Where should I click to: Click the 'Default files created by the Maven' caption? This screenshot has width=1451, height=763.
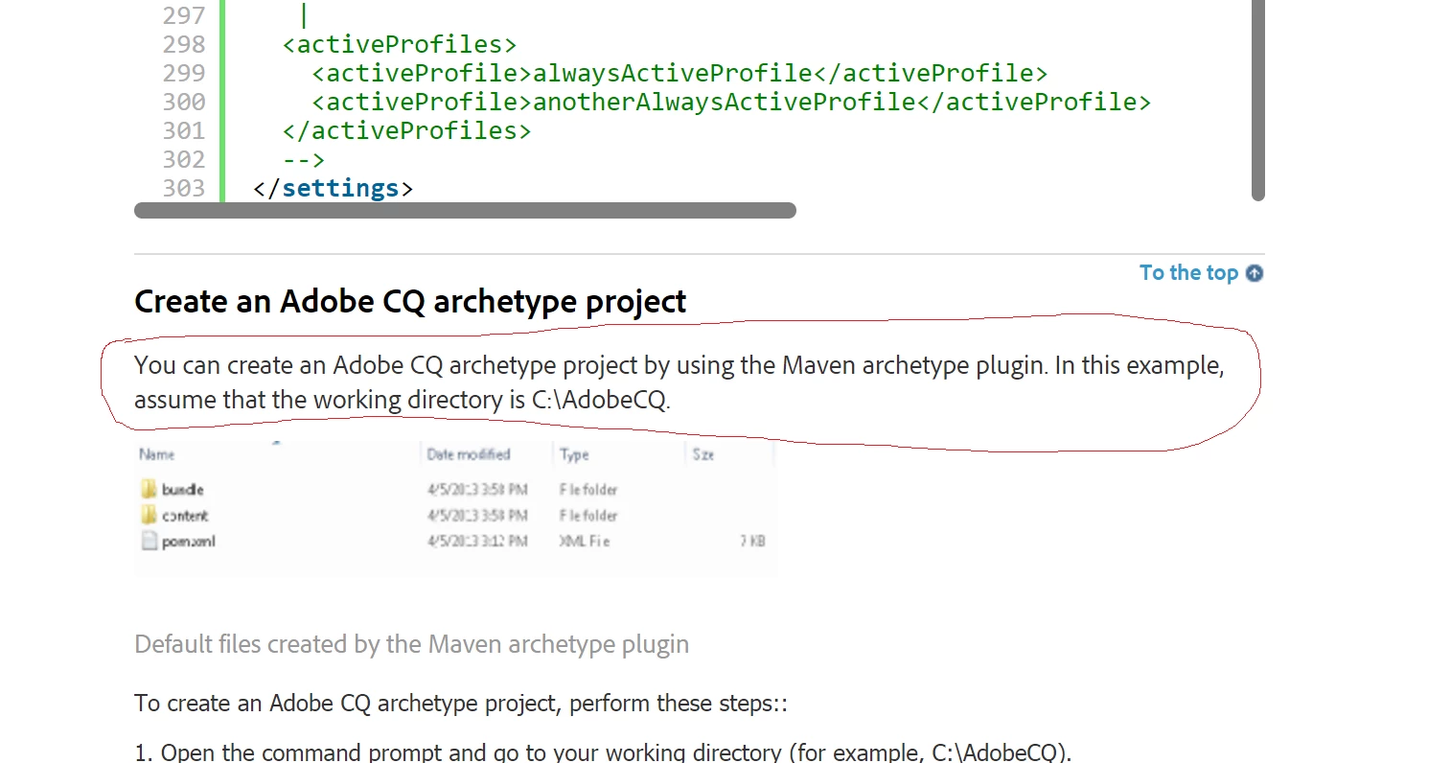coord(411,644)
